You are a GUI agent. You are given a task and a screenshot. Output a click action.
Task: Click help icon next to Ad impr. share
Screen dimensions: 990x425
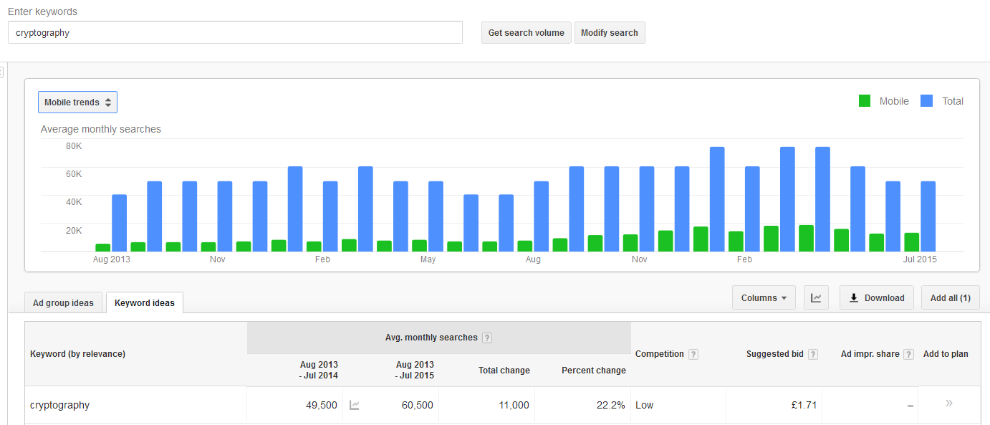pos(908,354)
